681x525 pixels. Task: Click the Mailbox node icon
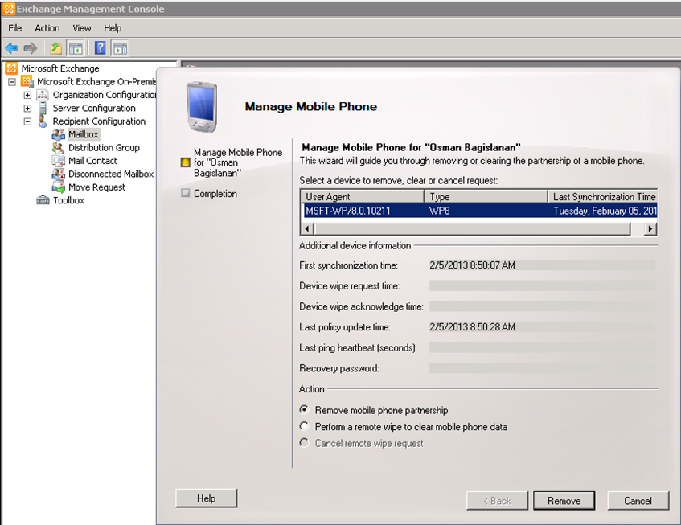(58, 134)
